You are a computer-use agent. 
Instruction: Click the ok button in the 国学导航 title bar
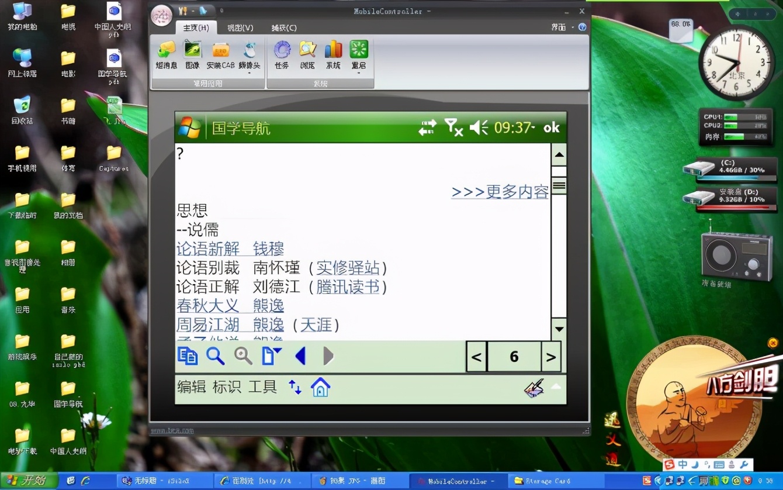click(x=552, y=127)
